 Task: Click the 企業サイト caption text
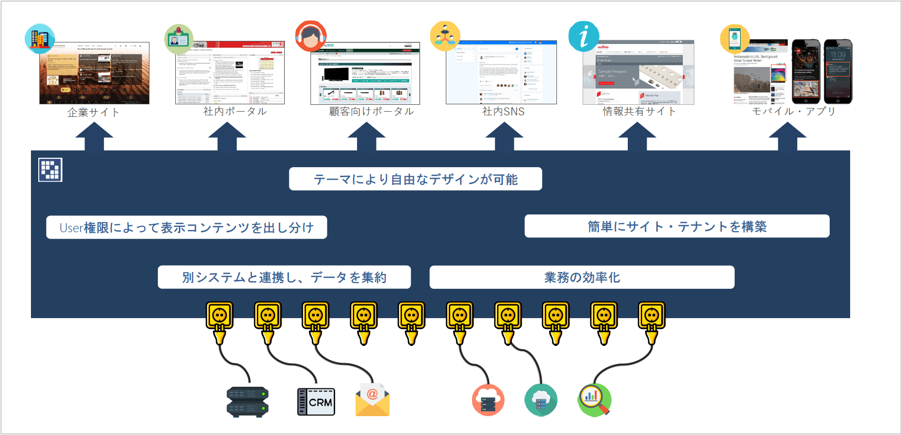click(x=93, y=112)
